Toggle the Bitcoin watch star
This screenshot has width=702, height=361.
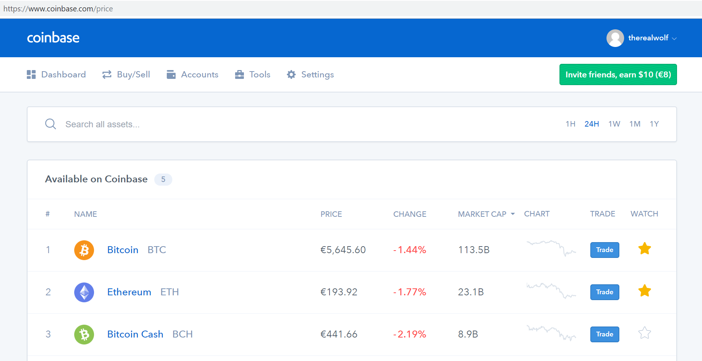pyautogui.click(x=645, y=249)
